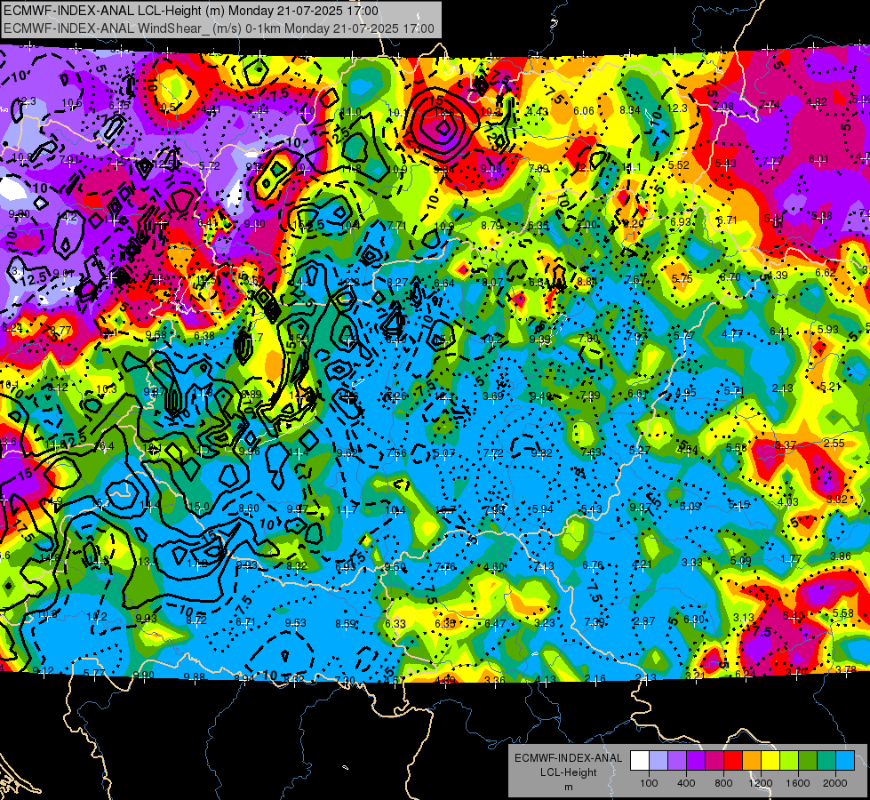This screenshot has height=800, width=870.
Task: Click the wind shear value 3.69
Action: [x=492, y=396]
